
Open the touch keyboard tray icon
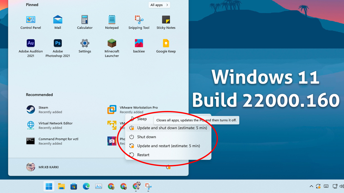point(326,186)
